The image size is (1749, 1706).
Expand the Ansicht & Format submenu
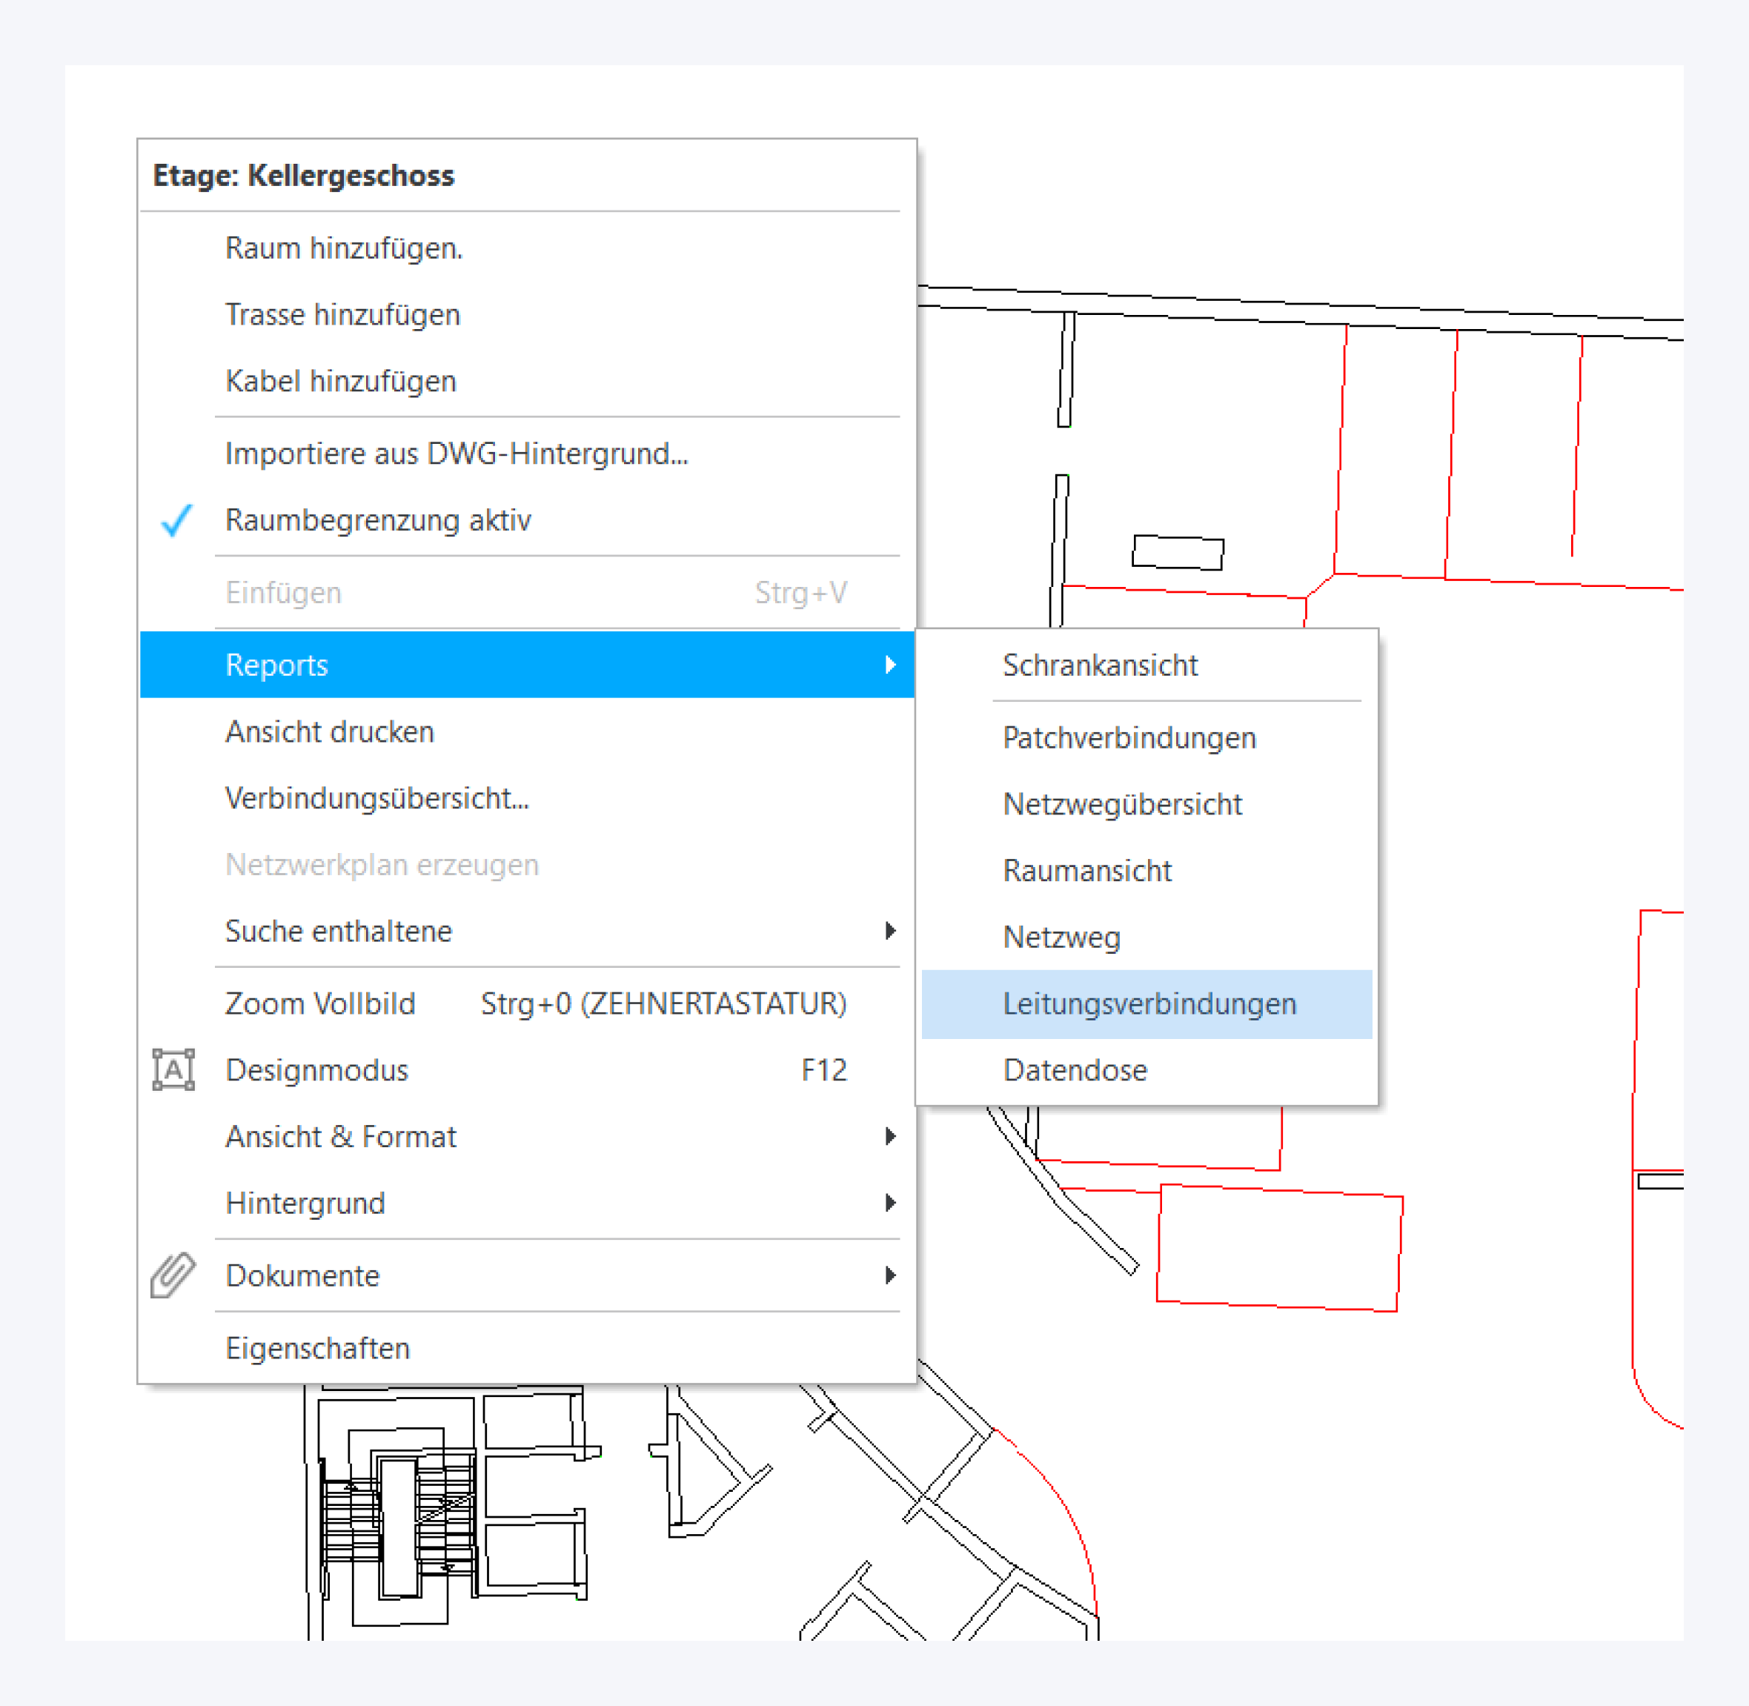pos(340,1136)
